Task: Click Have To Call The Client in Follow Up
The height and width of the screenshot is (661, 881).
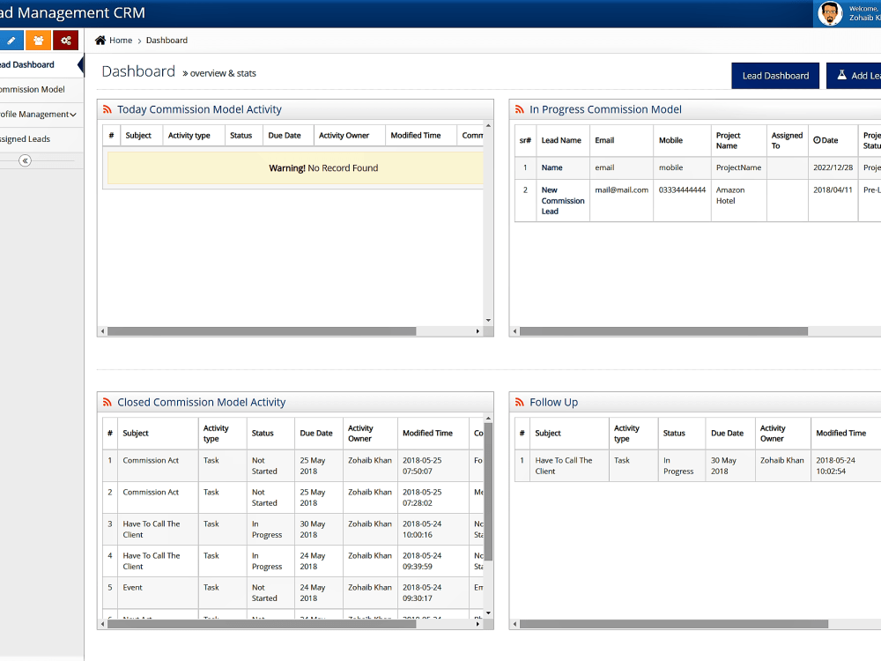Action: pyautogui.click(x=564, y=465)
